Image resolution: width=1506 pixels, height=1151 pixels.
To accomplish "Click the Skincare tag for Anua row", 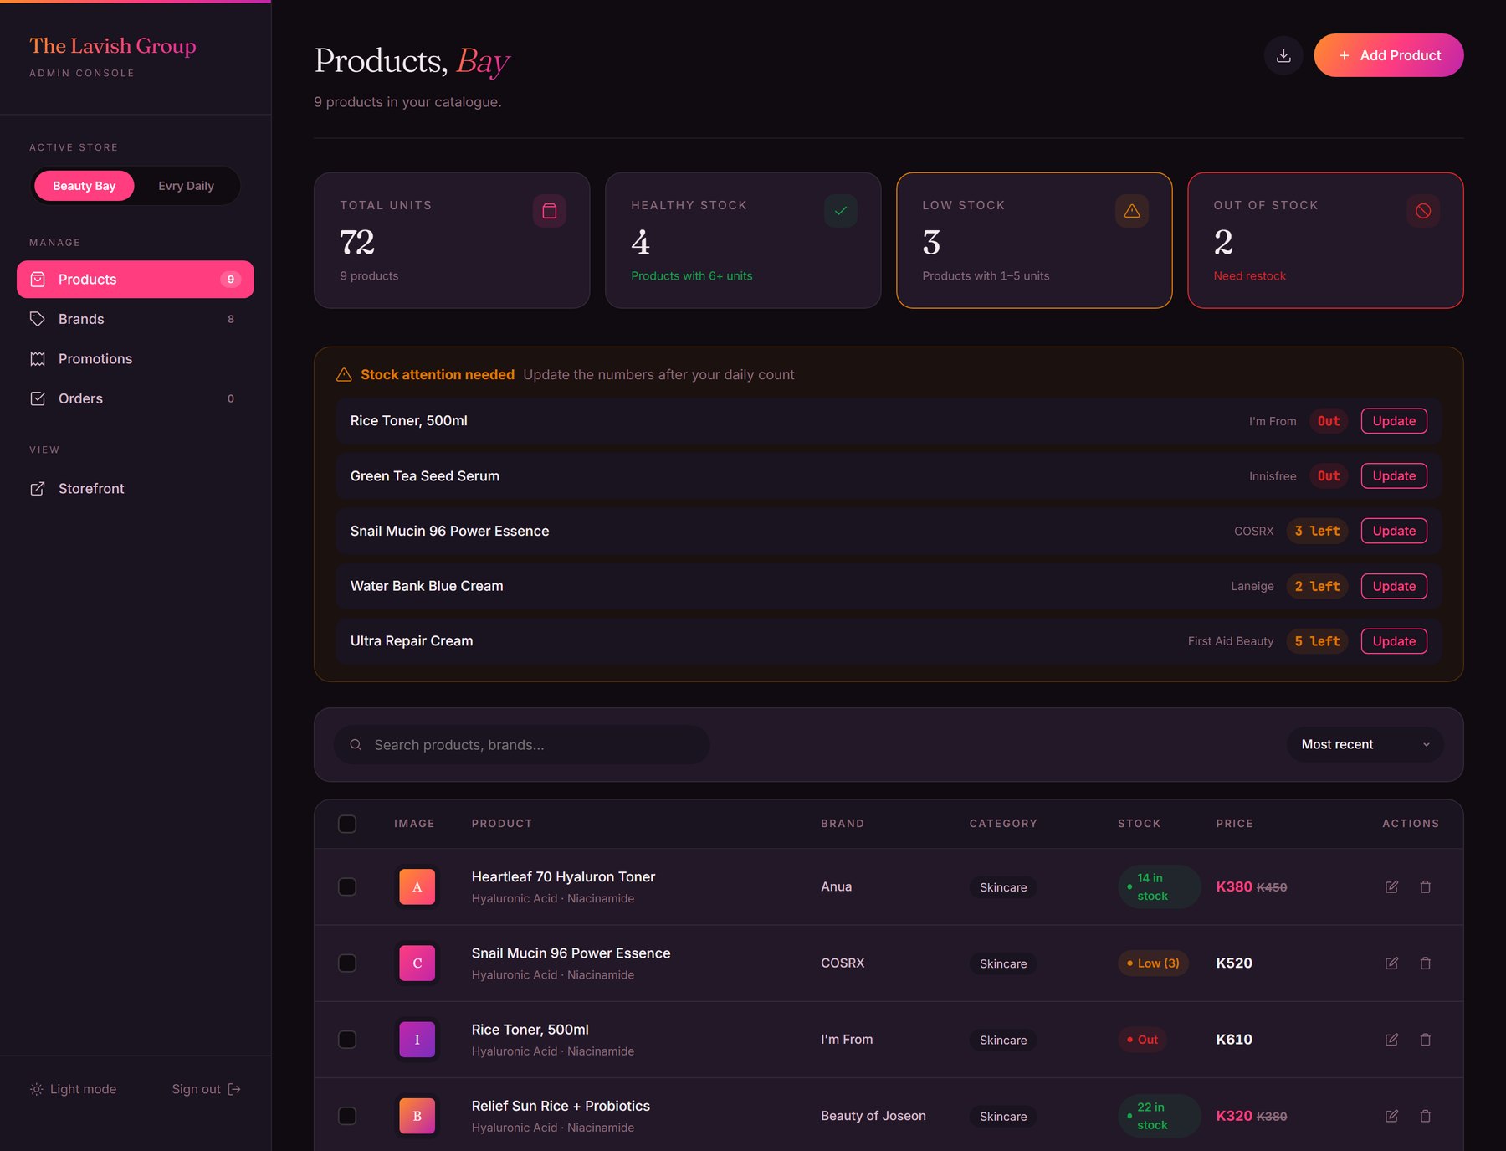I will coord(1003,887).
